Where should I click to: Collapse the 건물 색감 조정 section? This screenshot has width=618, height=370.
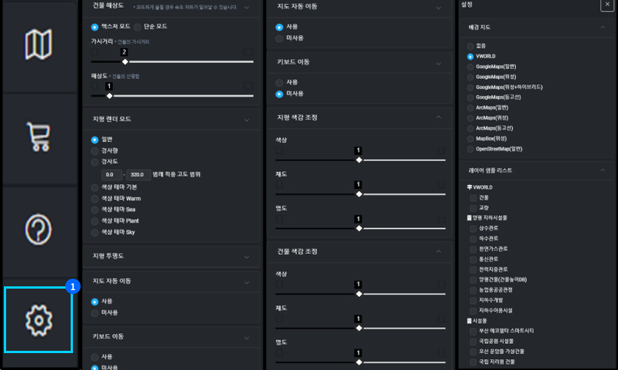[438, 252]
